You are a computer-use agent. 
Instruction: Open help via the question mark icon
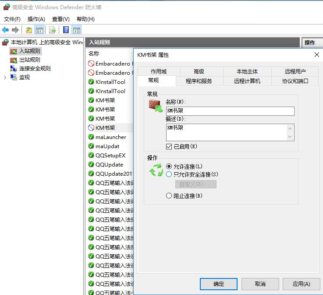coord(66,30)
